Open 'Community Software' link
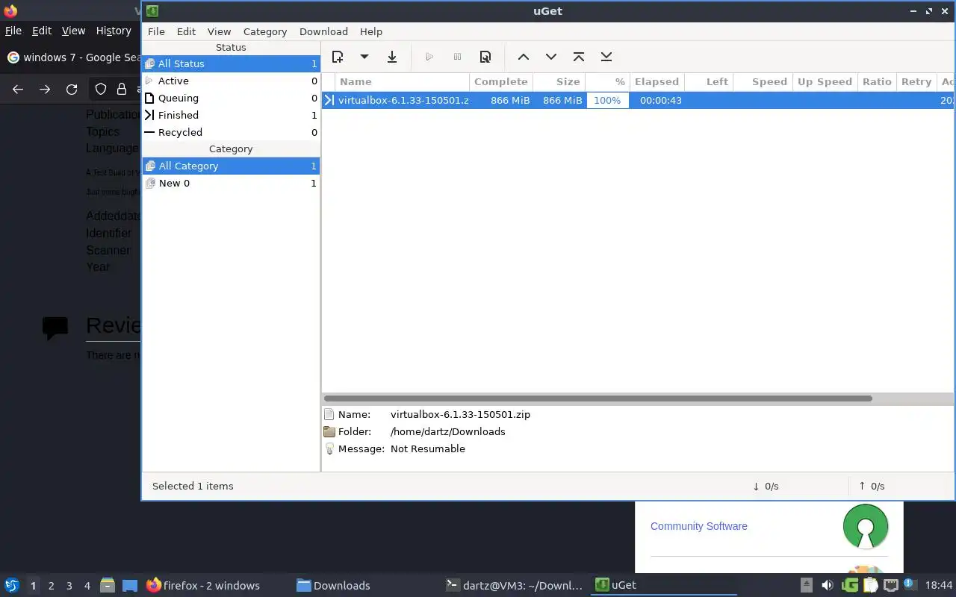Screen dimensions: 956x597 tap(698, 526)
